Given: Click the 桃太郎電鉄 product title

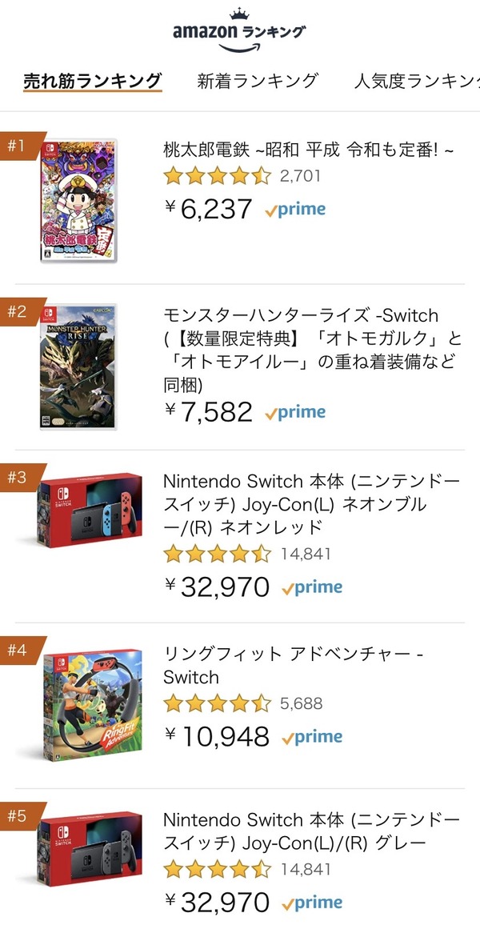Looking at the screenshot, I should (x=308, y=150).
